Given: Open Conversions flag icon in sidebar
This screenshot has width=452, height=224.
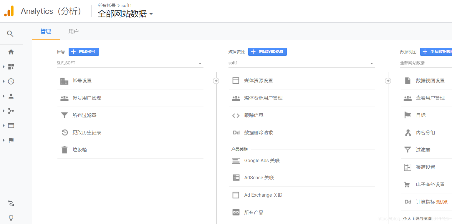Looking at the screenshot, I should [11, 140].
